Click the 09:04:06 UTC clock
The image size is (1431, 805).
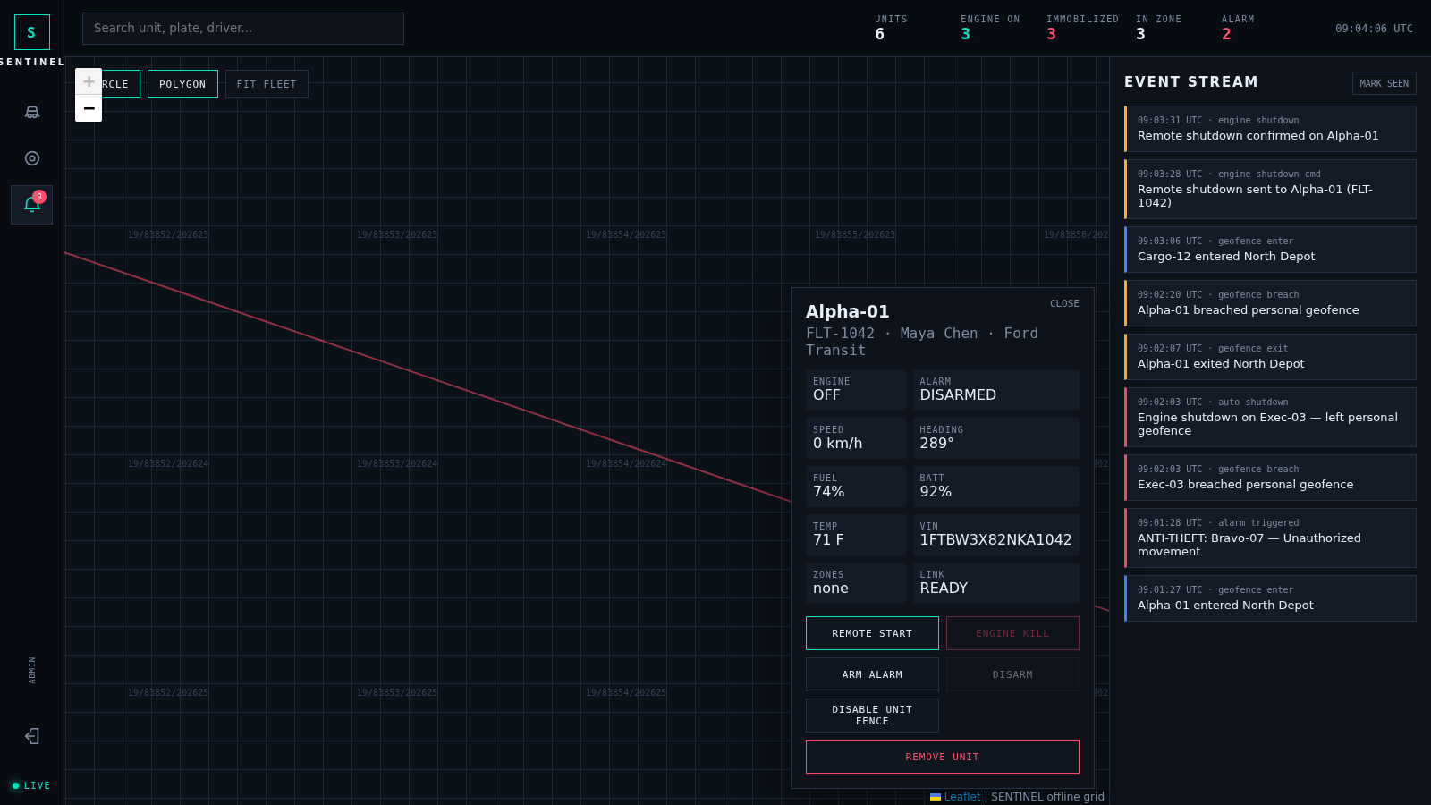[x=1374, y=29]
